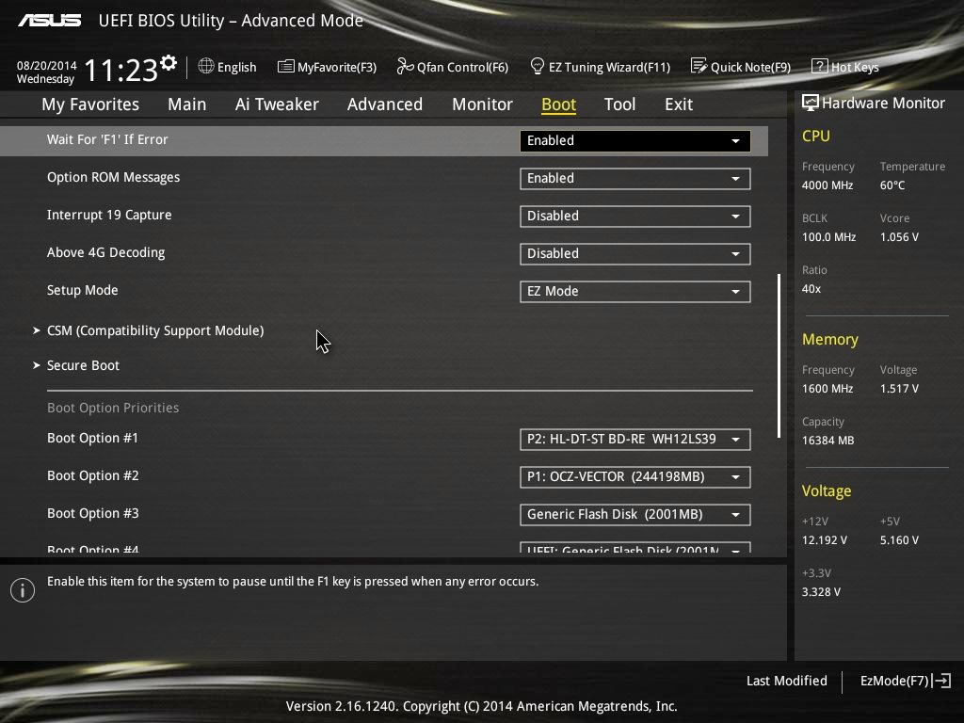The height and width of the screenshot is (723, 964).
Task: Select Wait For 'F1' If Error label
Action: 107,139
